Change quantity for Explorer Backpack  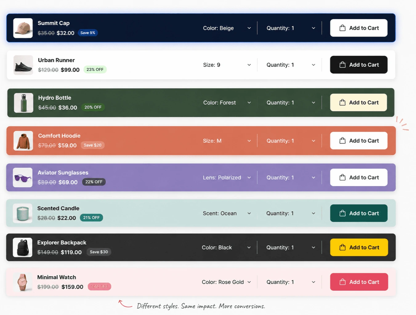[291, 247]
